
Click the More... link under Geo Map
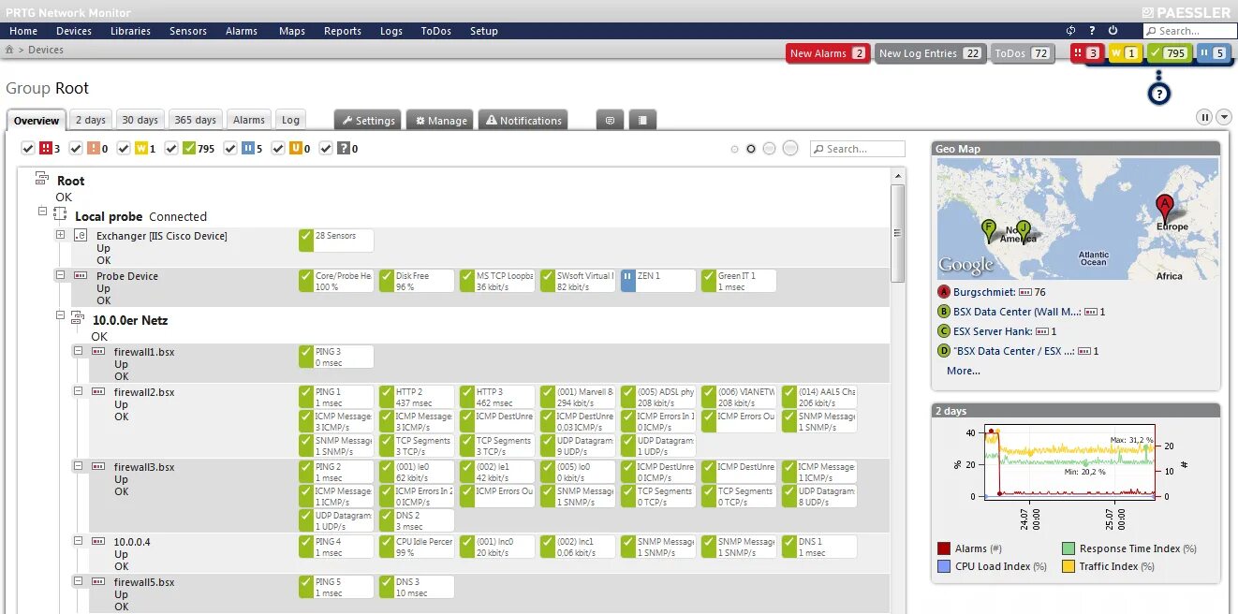[x=964, y=371]
